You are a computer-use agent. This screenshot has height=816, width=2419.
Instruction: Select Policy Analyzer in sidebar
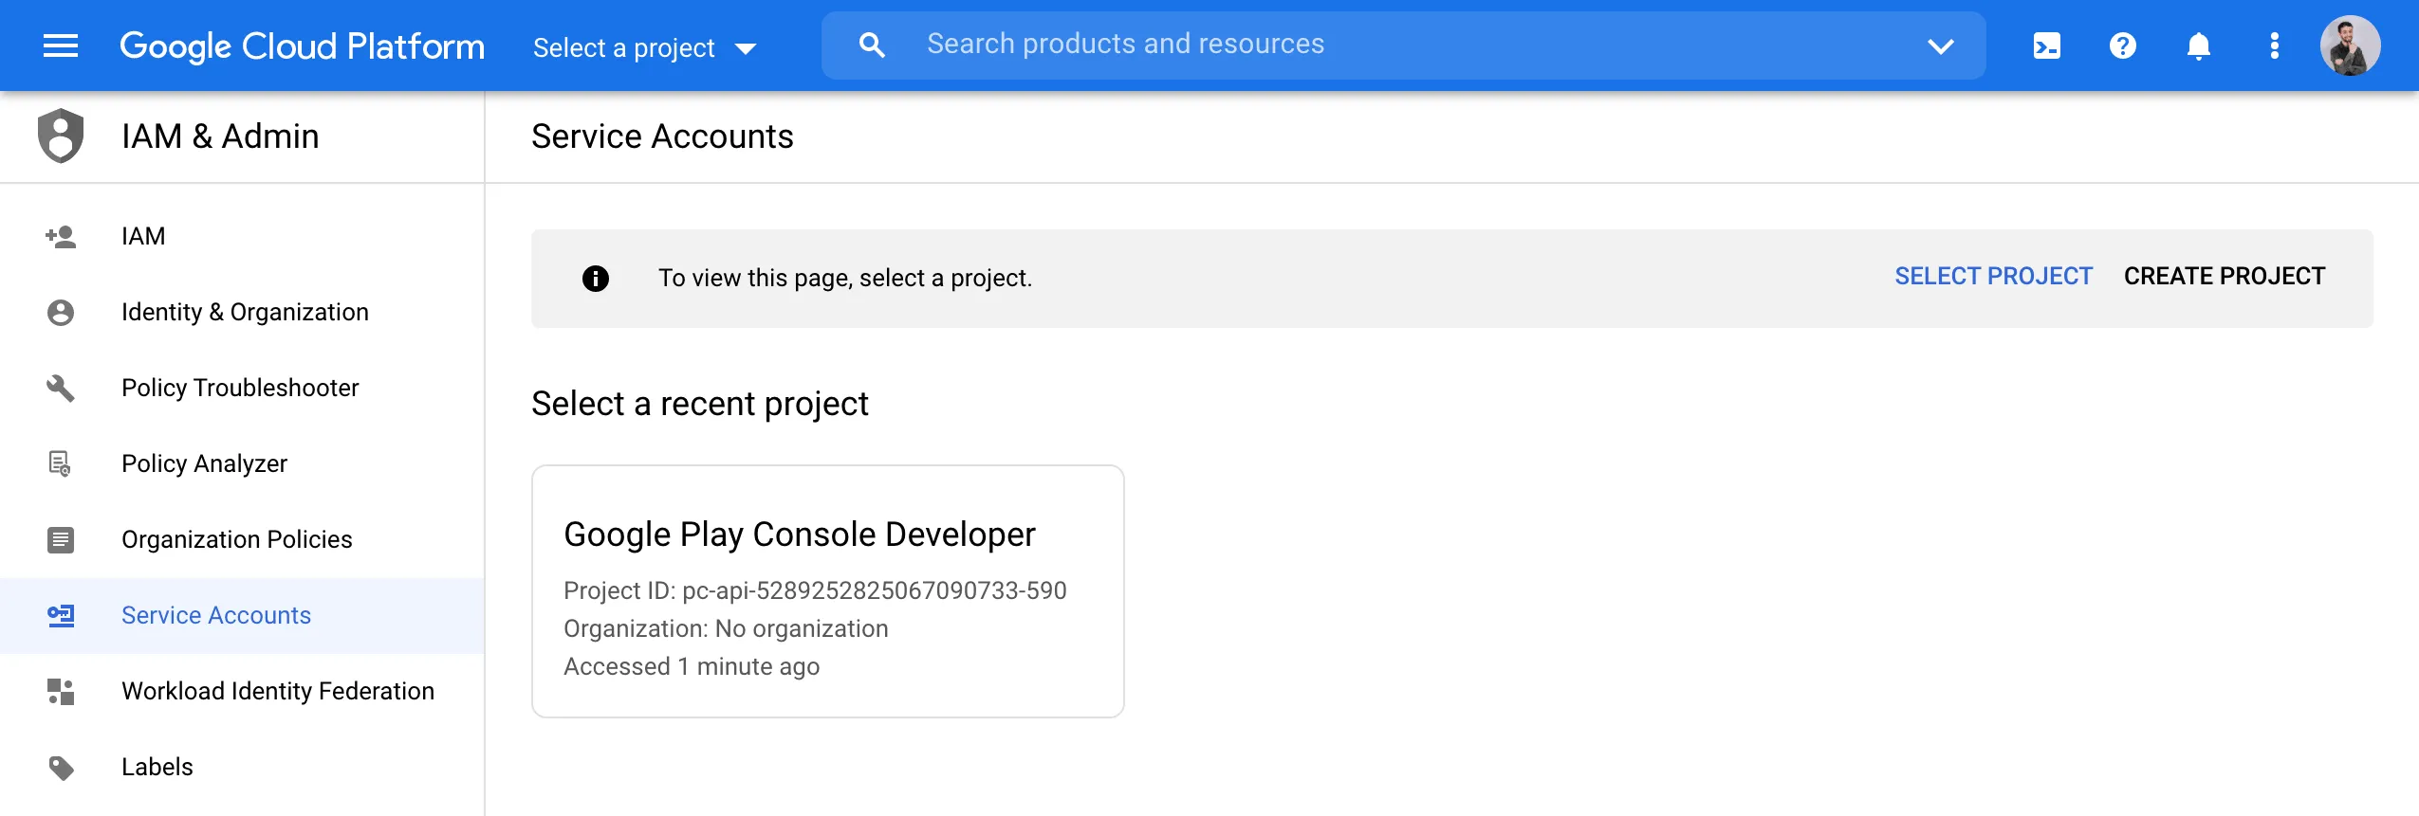(x=204, y=463)
